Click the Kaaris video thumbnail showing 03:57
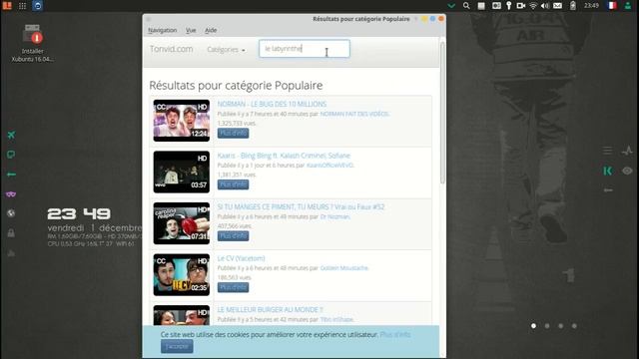 (182, 172)
